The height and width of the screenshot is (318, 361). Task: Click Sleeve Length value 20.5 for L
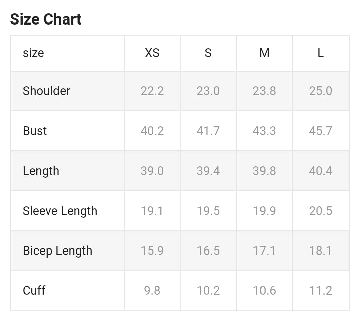pyautogui.click(x=320, y=211)
